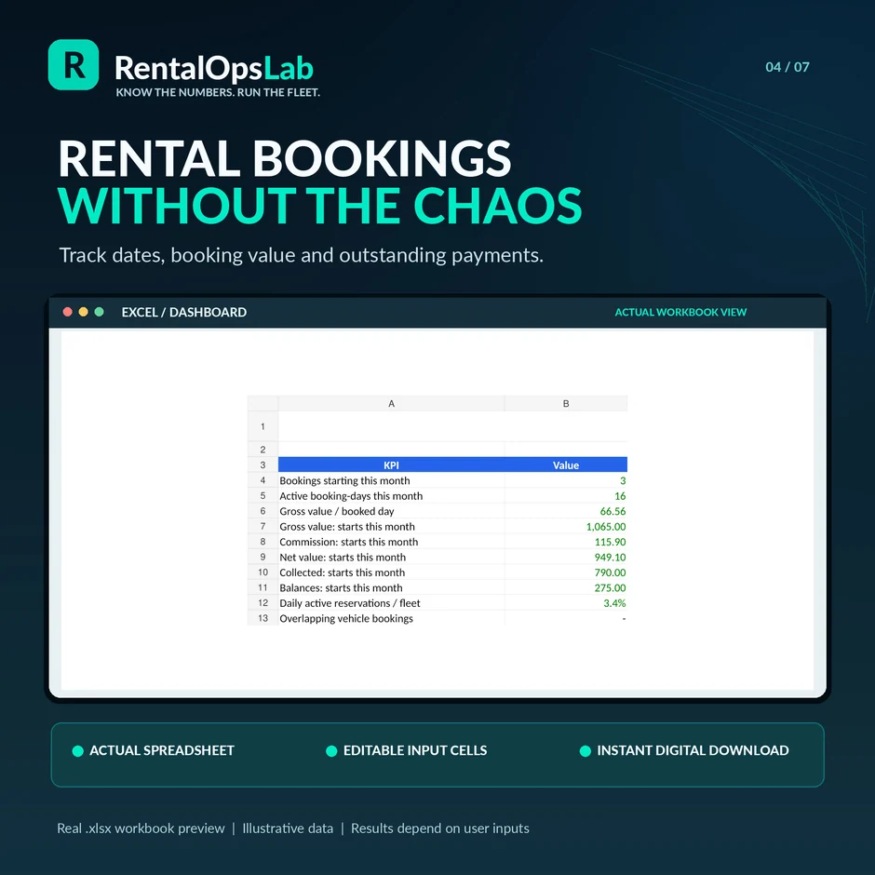The height and width of the screenshot is (875, 875).
Task: Click 'Results depend on user inputs' text
Action: click(x=439, y=828)
